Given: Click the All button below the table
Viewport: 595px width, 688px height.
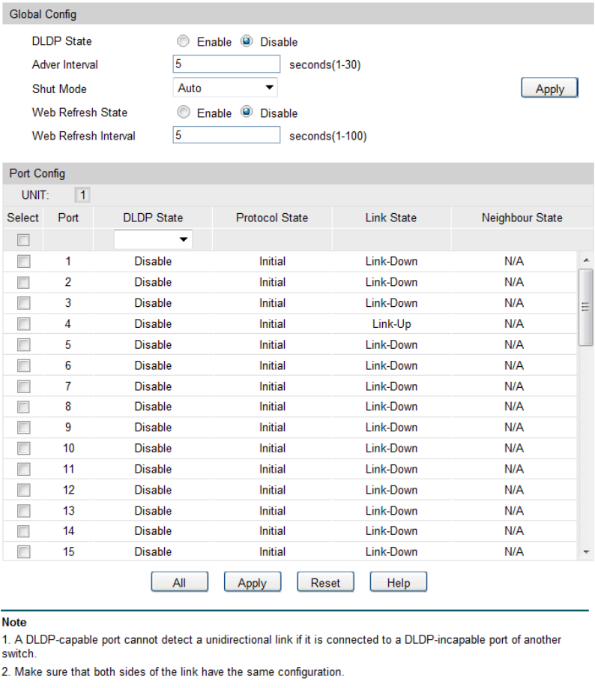Looking at the screenshot, I should pos(179,582).
